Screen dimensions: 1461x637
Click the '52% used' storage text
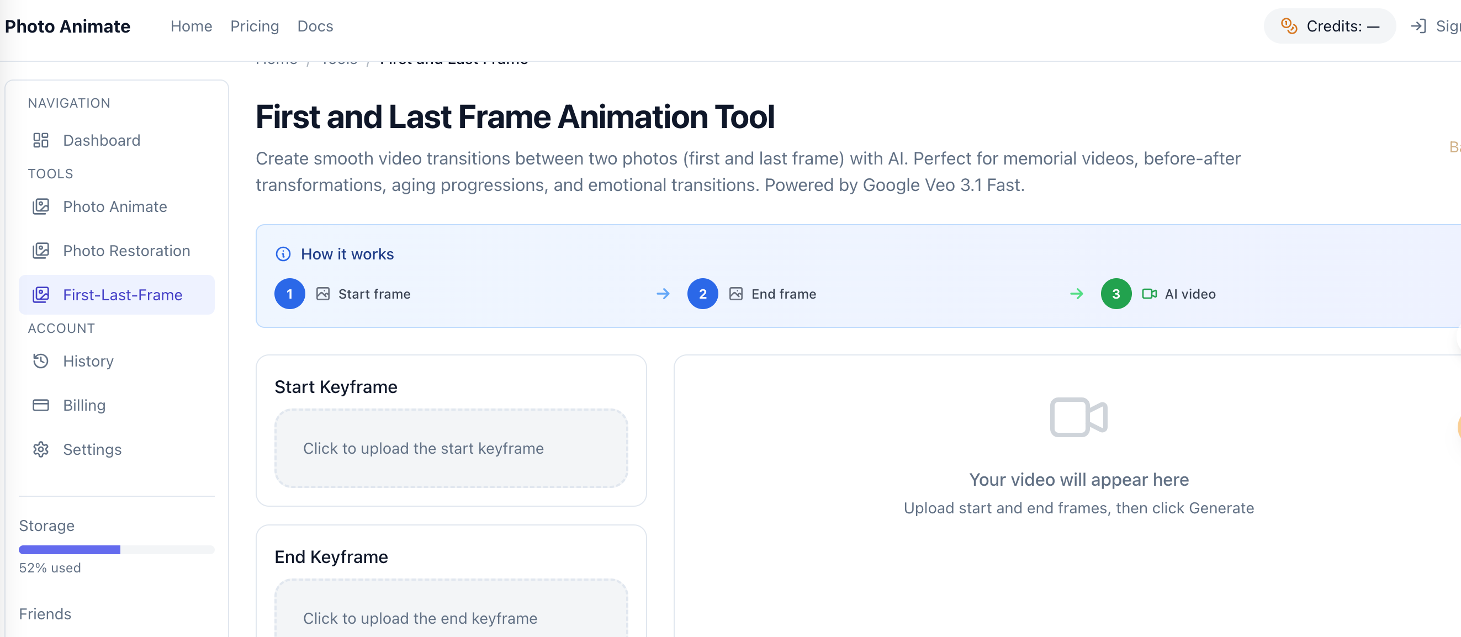[x=50, y=568]
